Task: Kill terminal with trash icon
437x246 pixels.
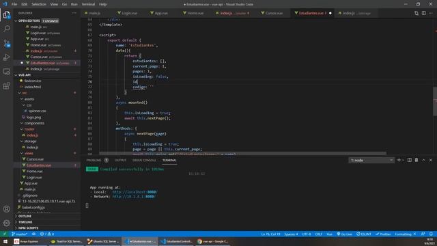Action: pyautogui.click(x=417, y=160)
